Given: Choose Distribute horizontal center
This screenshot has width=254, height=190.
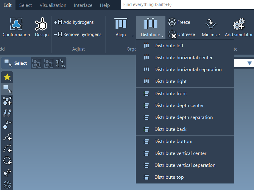Looking at the screenshot, I should 183,58.
